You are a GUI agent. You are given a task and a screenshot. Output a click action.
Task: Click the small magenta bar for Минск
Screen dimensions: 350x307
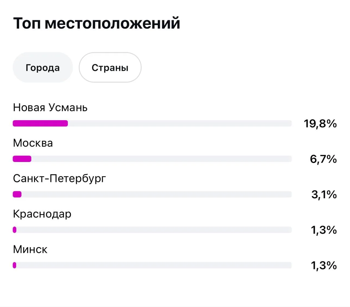(14, 265)
